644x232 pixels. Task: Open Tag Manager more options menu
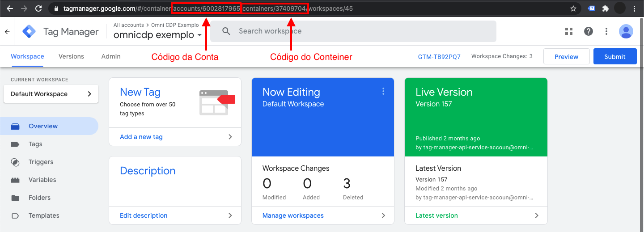pos(606,31)
